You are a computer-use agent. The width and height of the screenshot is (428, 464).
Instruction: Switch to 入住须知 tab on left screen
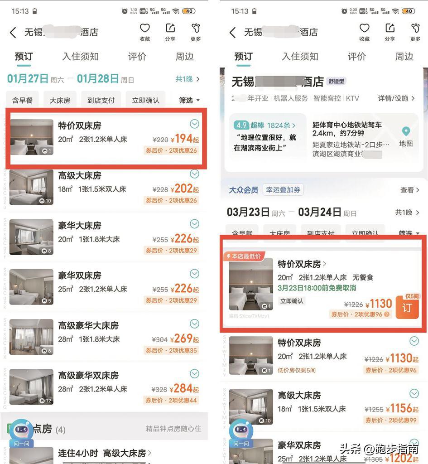click(x=80, y=57)
